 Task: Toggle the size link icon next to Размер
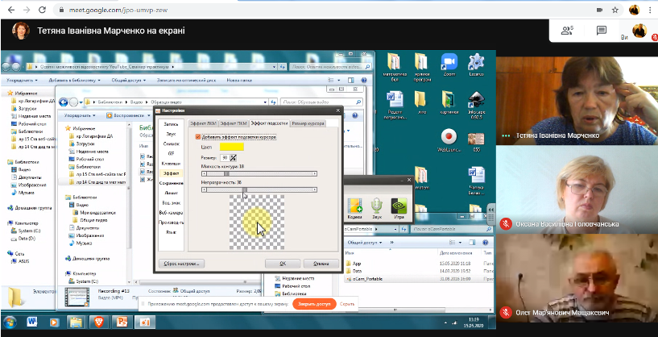click(233, 157)
